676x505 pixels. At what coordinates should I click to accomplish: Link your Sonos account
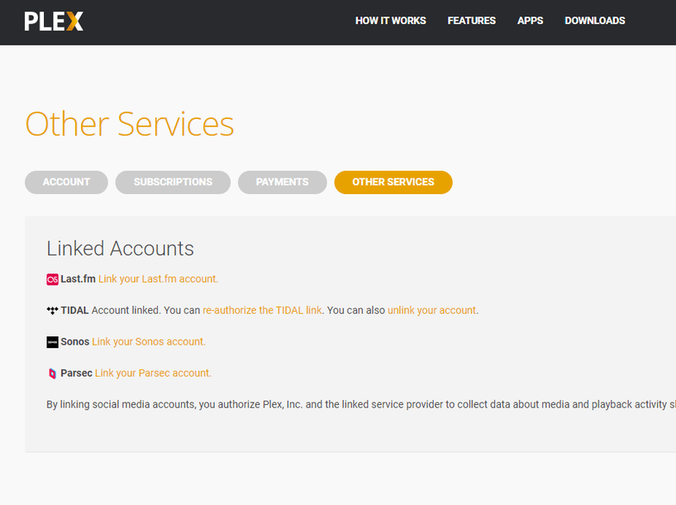point(149,341)
